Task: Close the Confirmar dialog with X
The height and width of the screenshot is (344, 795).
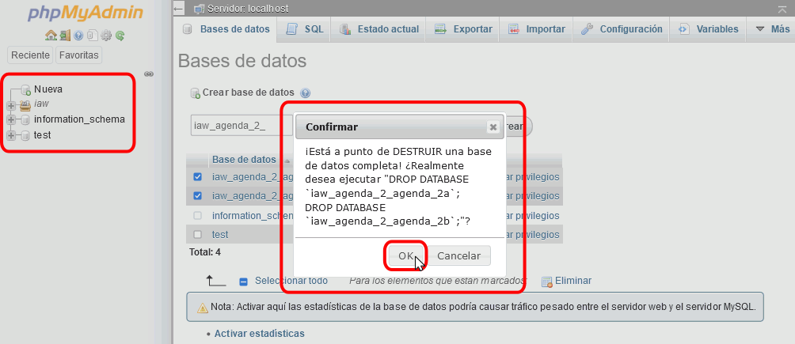Action: 493,127
